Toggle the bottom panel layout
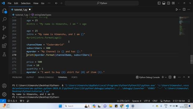This screenshot has height=109, width=193. point(164,3)
